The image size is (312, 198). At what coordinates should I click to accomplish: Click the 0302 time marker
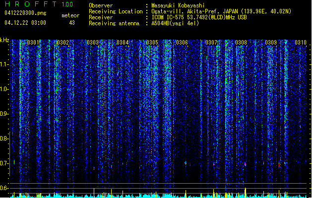pyautogui.click(x=63, y=43)
